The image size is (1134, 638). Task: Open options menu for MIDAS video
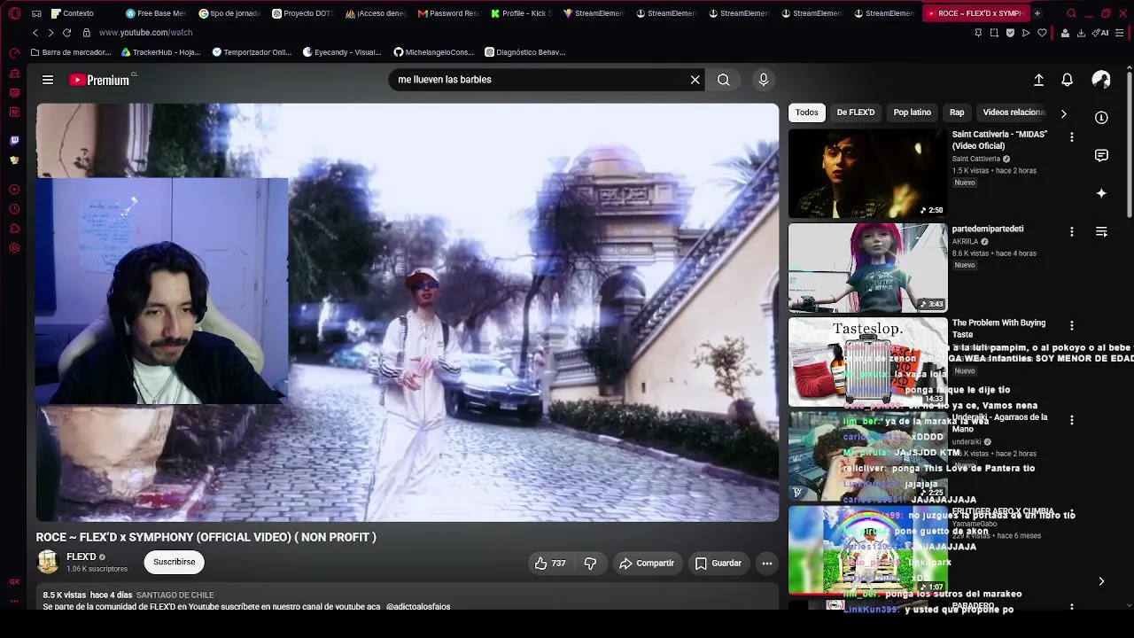pyautogui.click(x=1072, y=137)
